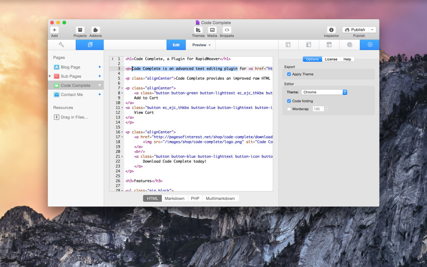Click line number 26 in gutter
The height and width of the screenshot is (267, 427).
pos(118,181)
